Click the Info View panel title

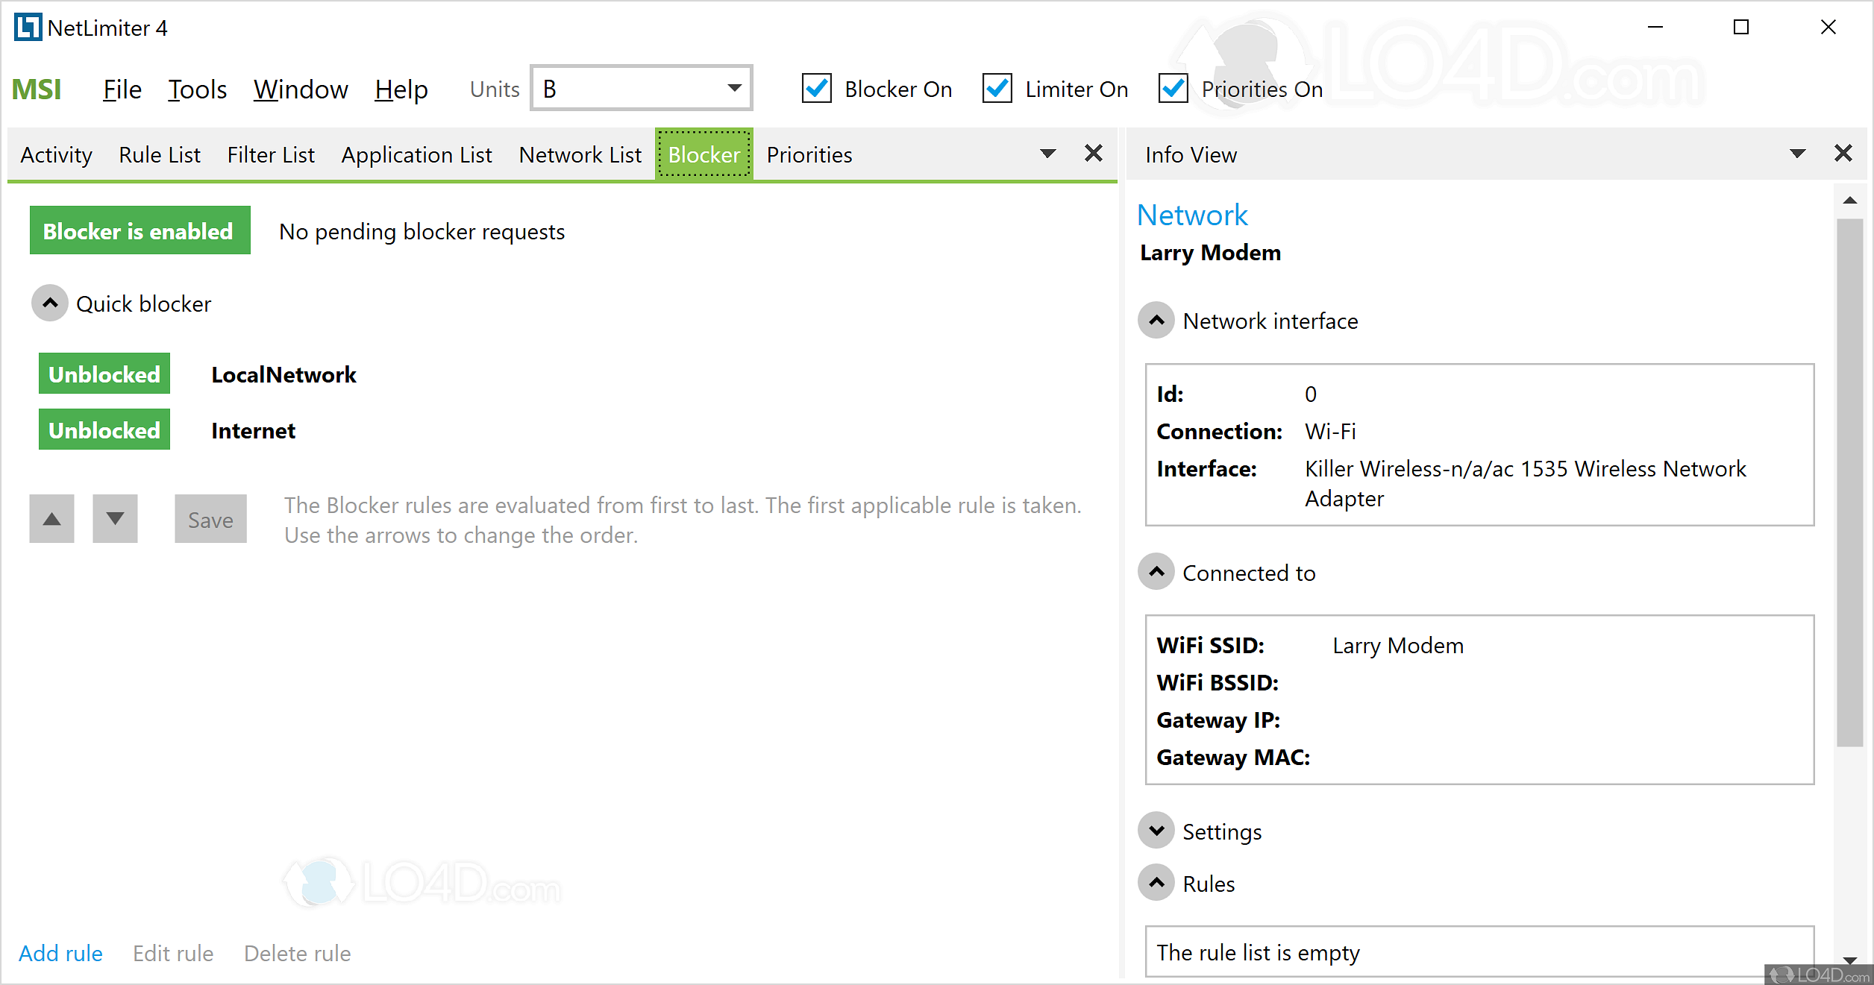coord(1191,155)
